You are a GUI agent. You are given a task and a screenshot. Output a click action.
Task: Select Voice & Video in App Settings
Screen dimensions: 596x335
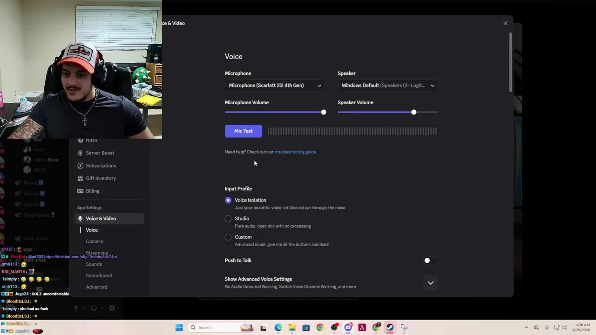(110, 218)
